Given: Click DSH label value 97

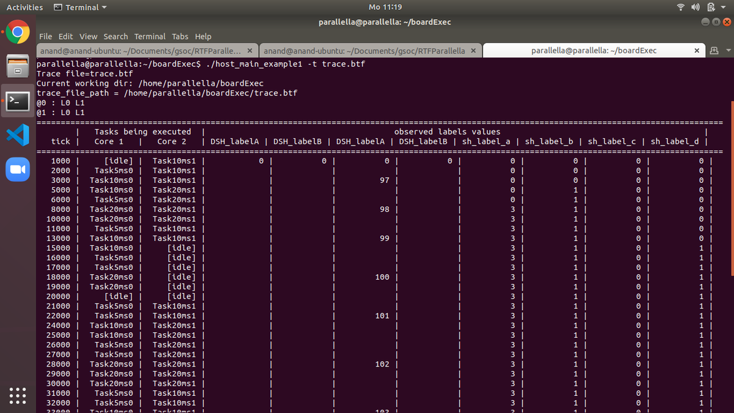Looking at the screenshot, I should pos(384,180).
